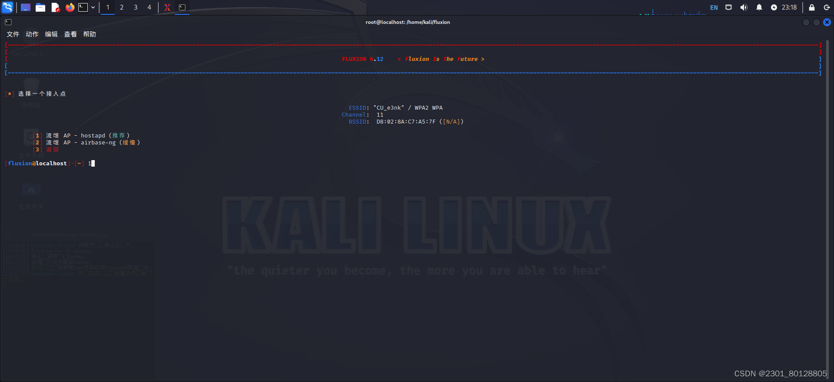This screenshot has height=382, width=834.
Task: Switch to workspace 4
Action: point(149,7)
